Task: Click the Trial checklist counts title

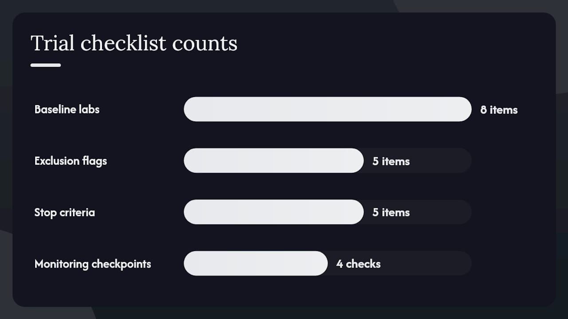Action: click(134, 43)
